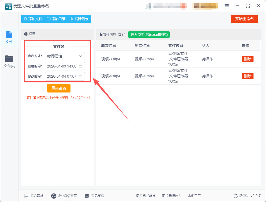Click the 修改时间 date input field

(x=65, y=76)
